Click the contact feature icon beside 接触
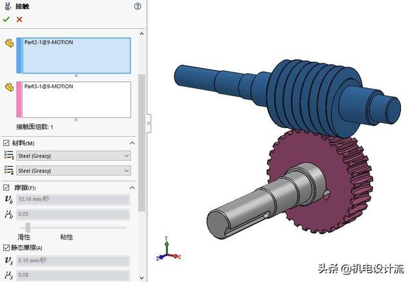Image resolution: width=412 pixels, height=282 pixels. tap(8, 6)
